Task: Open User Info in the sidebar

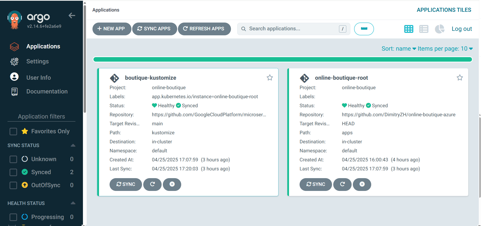Action: (38, 78)
